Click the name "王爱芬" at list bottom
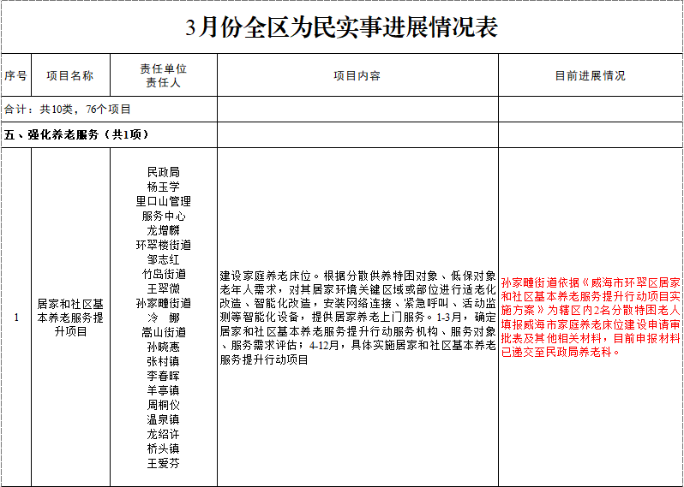Viewport: 684px width, 487px height. [163, 463]
